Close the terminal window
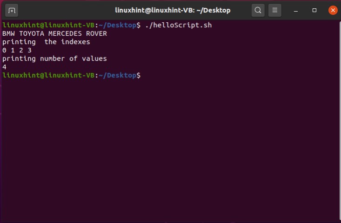 [x=333, y=10]
